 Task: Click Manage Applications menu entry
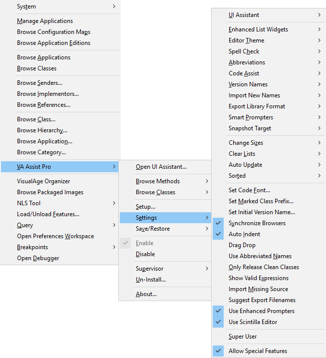(x=45, y=21)
